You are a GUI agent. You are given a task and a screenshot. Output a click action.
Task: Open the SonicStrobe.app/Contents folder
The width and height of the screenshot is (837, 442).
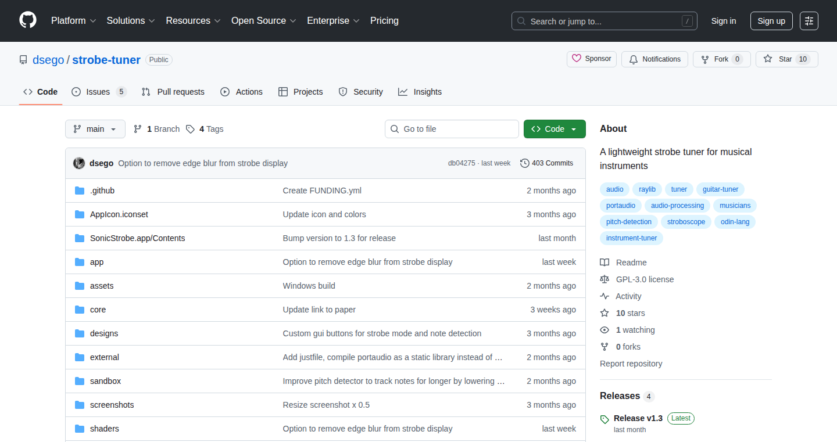[138, 238]
